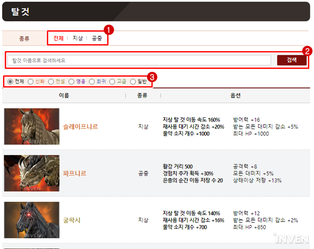Click the 굴팍시 name link

coord(72,220)
